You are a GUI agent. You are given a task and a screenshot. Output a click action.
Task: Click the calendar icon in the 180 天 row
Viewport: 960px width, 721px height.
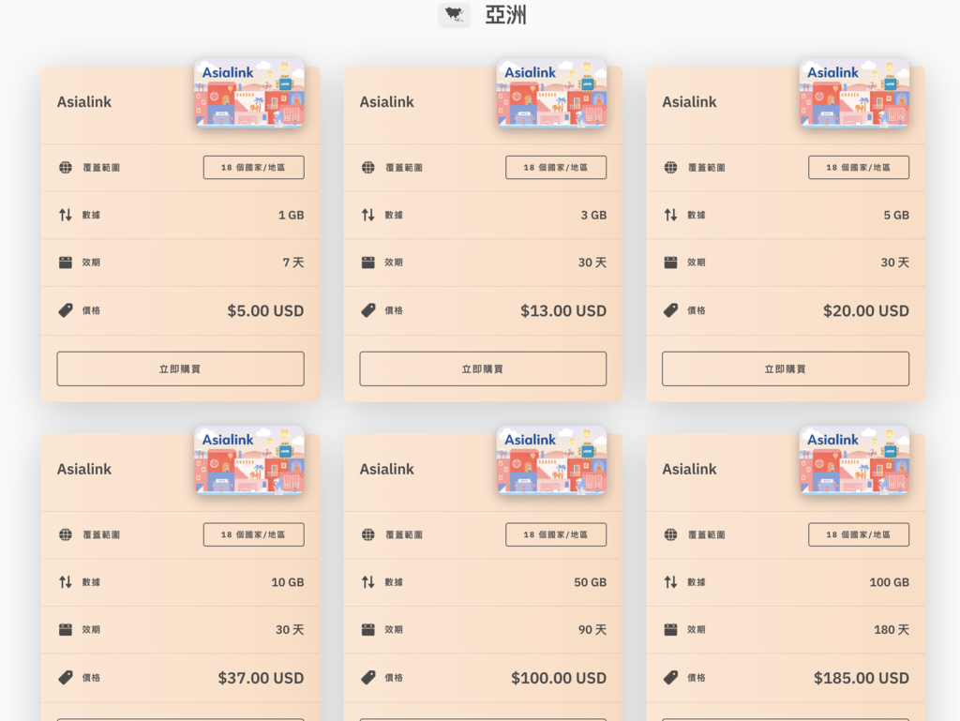click(670, 630)
